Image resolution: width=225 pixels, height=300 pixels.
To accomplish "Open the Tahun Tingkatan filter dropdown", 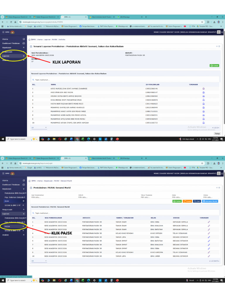I will click(149, 197).
